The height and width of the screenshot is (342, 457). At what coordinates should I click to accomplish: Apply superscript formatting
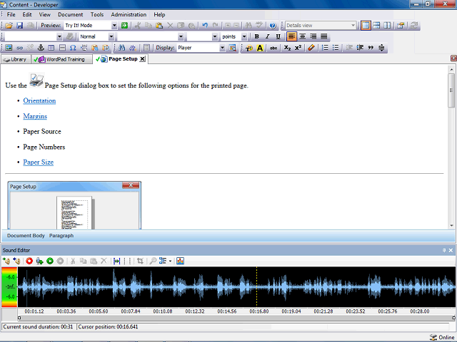pyautogui.click(x=298, y=48)
